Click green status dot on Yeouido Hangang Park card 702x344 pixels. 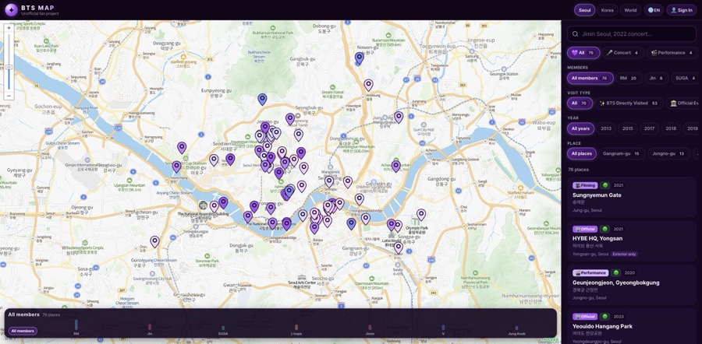604,317
